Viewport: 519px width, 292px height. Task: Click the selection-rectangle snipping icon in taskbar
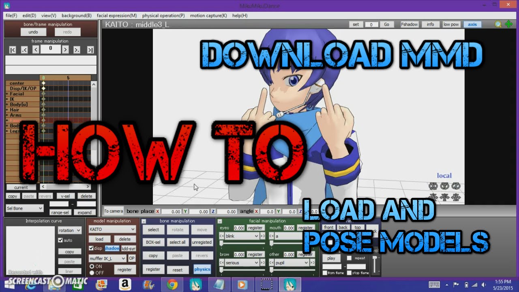(266, 285)
